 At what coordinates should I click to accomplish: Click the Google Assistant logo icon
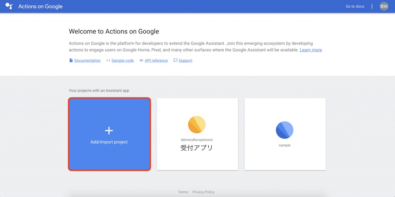pos(9,6)
